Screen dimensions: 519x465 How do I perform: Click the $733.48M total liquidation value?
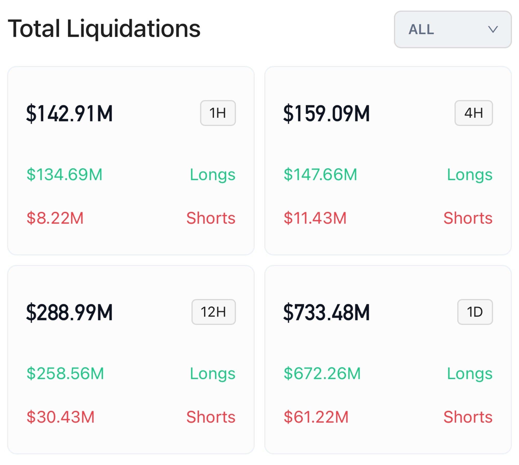[326, 313]
